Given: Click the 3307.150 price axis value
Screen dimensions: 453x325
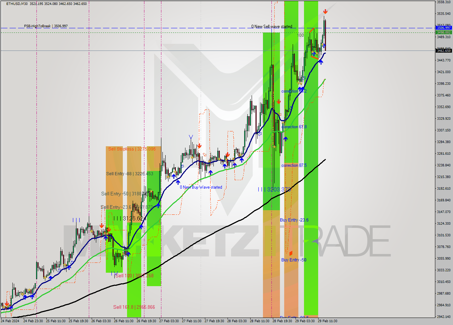Looking at the screenshot, I should click(443, 130).
